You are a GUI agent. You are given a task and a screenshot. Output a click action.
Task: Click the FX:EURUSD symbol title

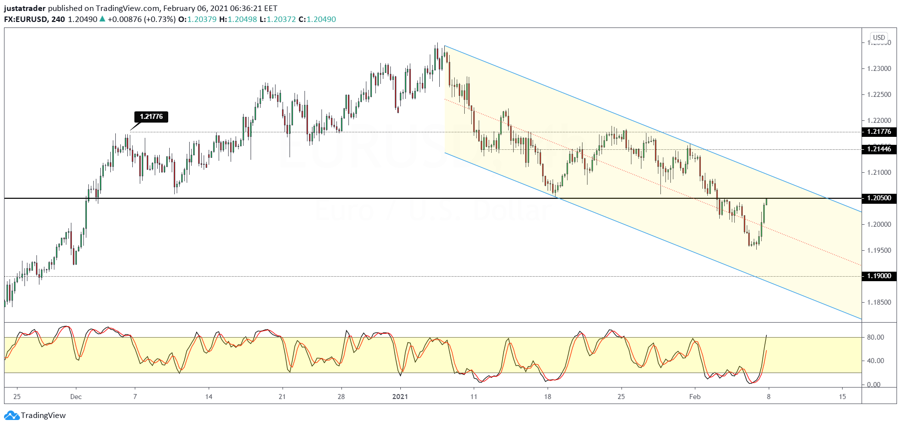coord(26,19)
